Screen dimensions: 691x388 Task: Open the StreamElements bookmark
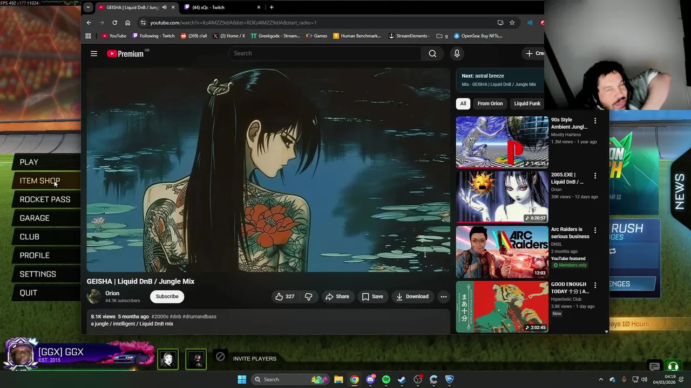[409, 36]
